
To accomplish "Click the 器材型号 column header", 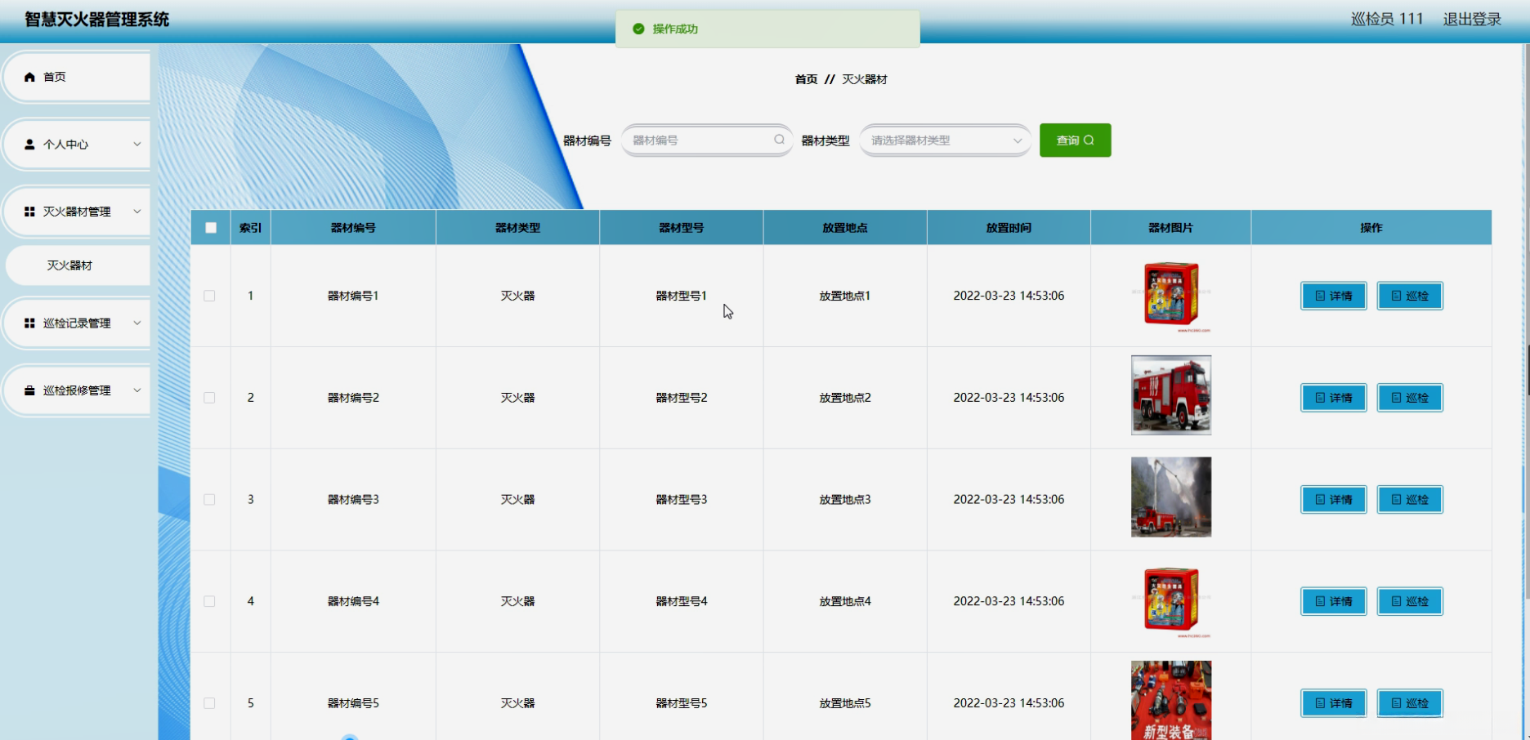I will coord(682,228).
